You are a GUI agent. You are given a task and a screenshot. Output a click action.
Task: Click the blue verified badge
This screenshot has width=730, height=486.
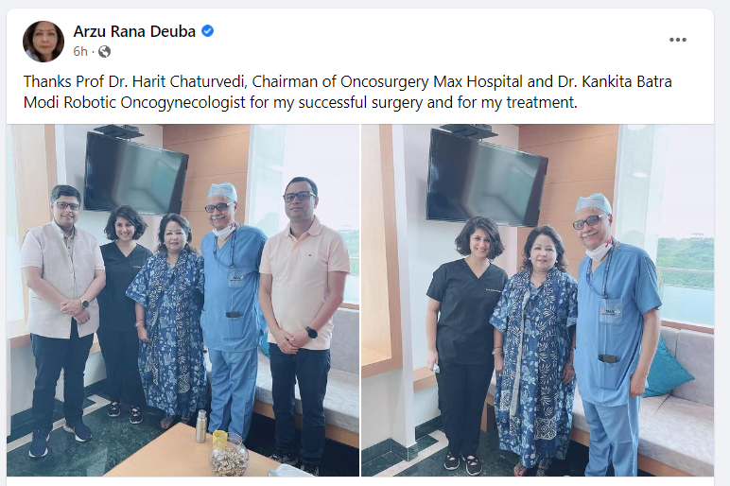tap(207, 31)
